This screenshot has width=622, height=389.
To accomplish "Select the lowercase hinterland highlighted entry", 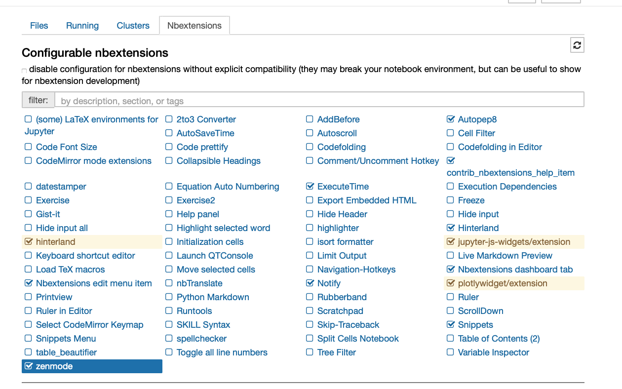I will 56,242.
